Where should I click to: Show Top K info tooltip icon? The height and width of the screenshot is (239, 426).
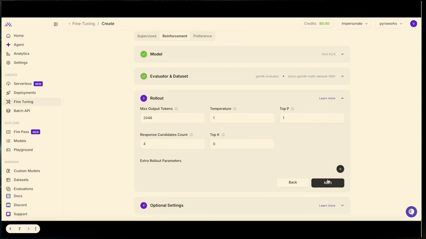point(223,135)
